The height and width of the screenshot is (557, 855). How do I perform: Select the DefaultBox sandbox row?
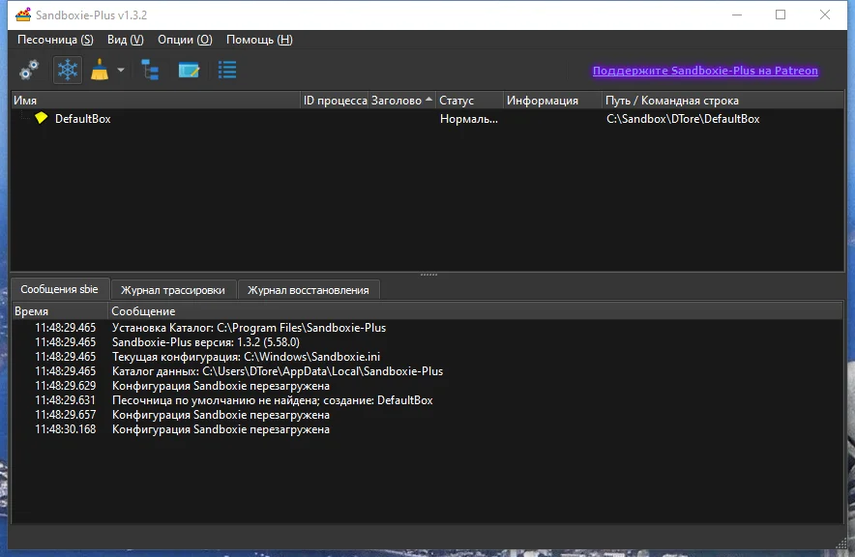pos(427,118)
